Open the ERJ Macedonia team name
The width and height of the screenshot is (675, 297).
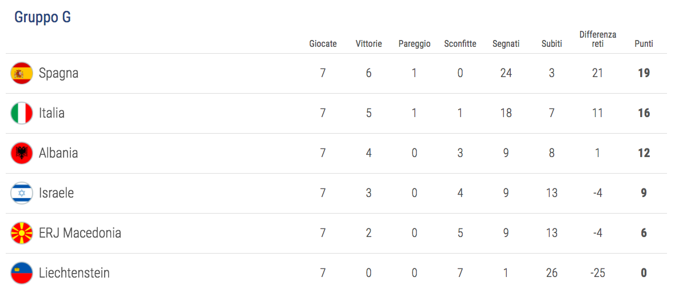pyautogui.click(x=80, y=233)
